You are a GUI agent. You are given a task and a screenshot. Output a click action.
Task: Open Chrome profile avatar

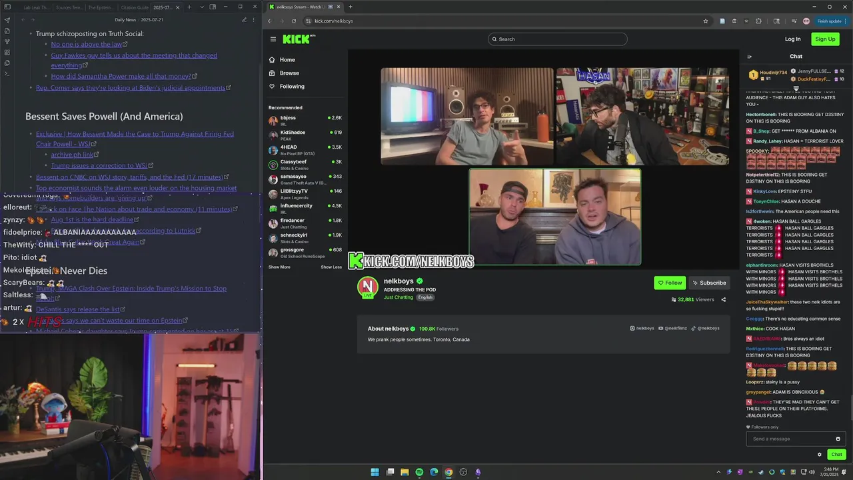tap(806, 21)
